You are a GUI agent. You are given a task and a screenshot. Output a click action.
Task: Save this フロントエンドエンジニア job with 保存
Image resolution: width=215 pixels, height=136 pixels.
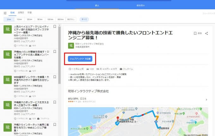pos(198,33)
